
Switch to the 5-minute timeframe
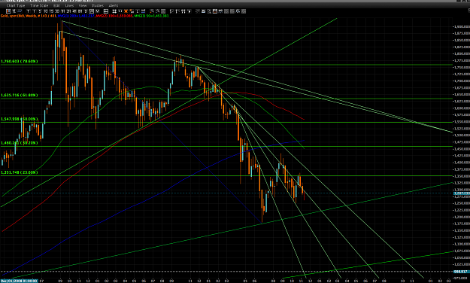point(40,11)
